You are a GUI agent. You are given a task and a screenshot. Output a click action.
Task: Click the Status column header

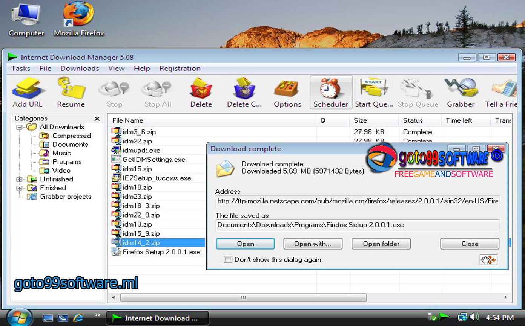[x=419, y=120]
